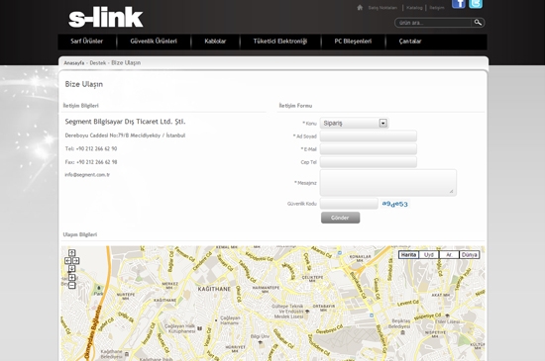Click the s-link logo
The width and height of the screenshot is (545, 361).
106,18
